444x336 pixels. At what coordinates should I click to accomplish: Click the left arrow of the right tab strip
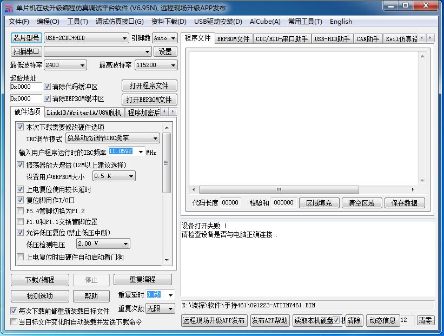click(x=422, y=38)
